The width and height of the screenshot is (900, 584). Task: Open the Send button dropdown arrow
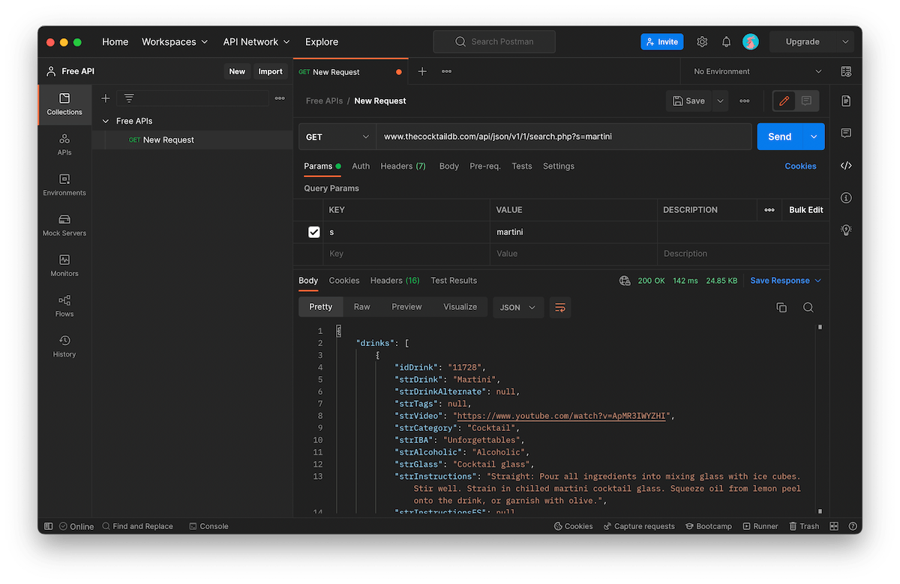pos(814,137)
